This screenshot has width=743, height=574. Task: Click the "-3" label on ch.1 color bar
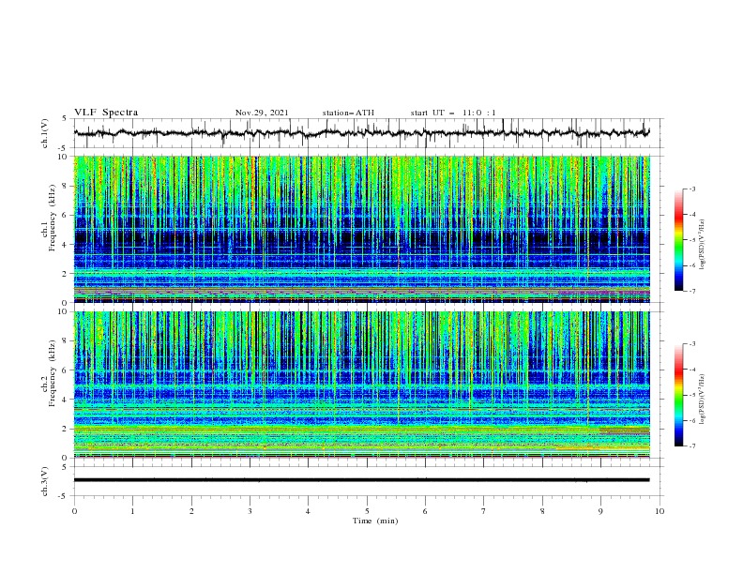691,189
